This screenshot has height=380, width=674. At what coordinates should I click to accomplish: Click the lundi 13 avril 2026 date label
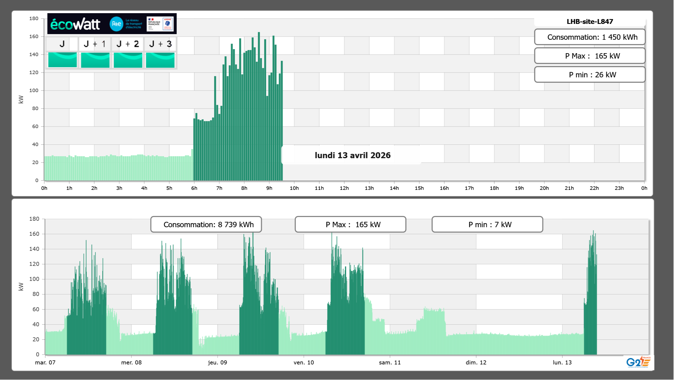coord(352,155)
